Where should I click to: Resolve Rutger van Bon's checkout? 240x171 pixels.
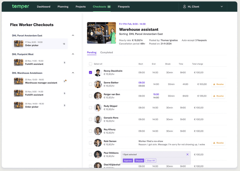click(x=218, y=96)
